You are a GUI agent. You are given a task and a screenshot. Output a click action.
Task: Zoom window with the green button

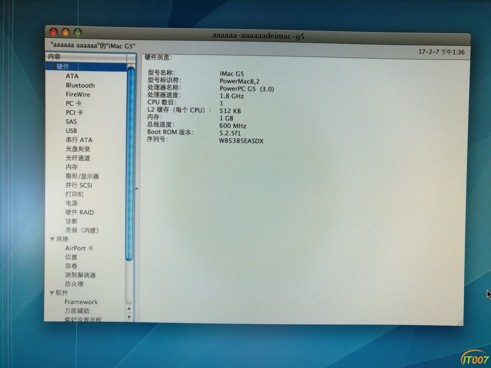pyautogui.click(x=78, y=33)
